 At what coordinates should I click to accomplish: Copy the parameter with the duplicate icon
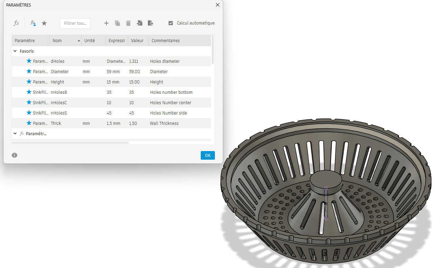pos(117,23)
